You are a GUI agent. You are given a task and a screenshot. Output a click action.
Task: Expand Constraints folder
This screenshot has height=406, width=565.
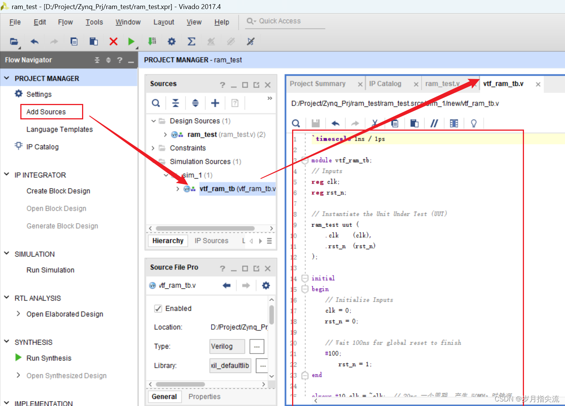point(153,148)
